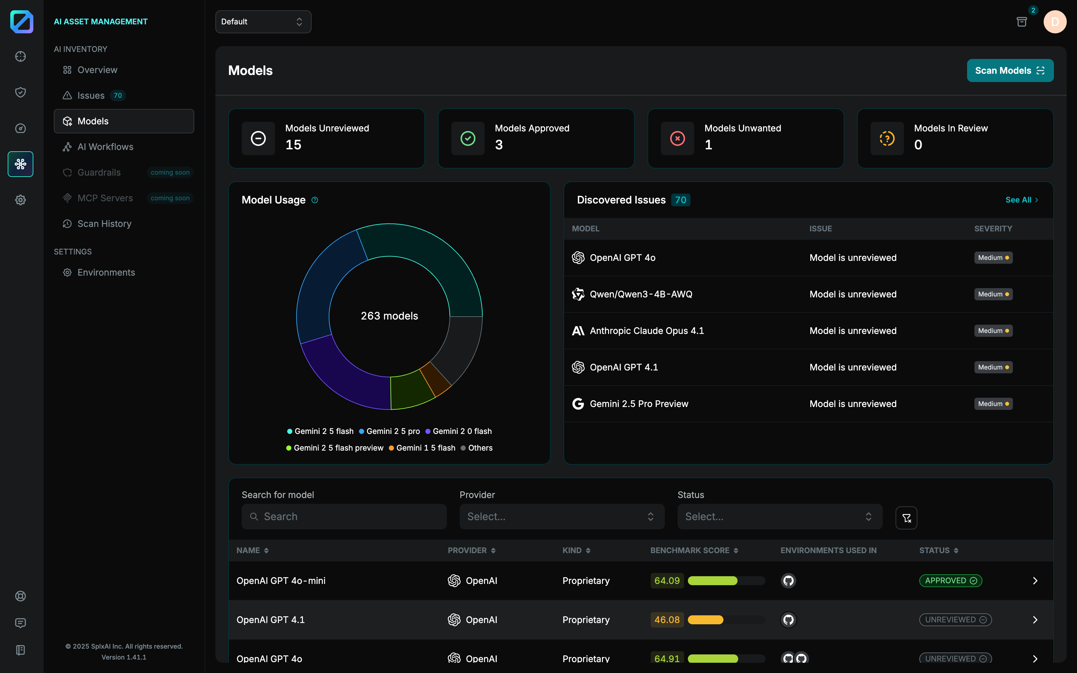Open the settings gear in left rail
Image resolution: width=1077 pixels, height=673 pixels.
coord(21,200)
